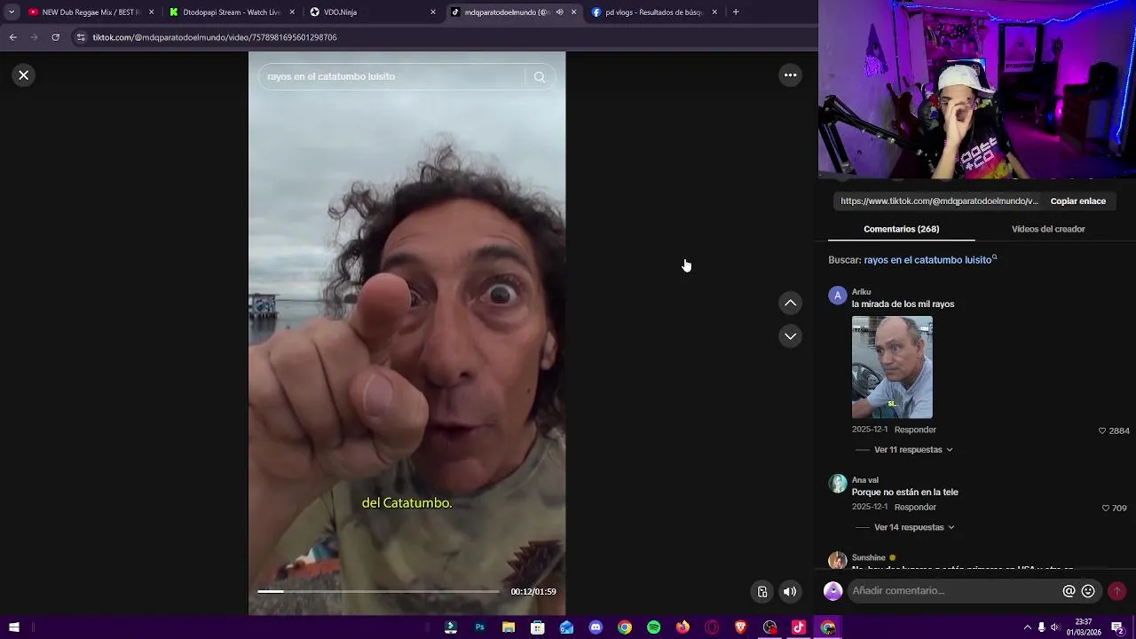Go to previous video with up arrow
Image resolution: width=1136 pixels, height=639 pixels.
[790, 304]
